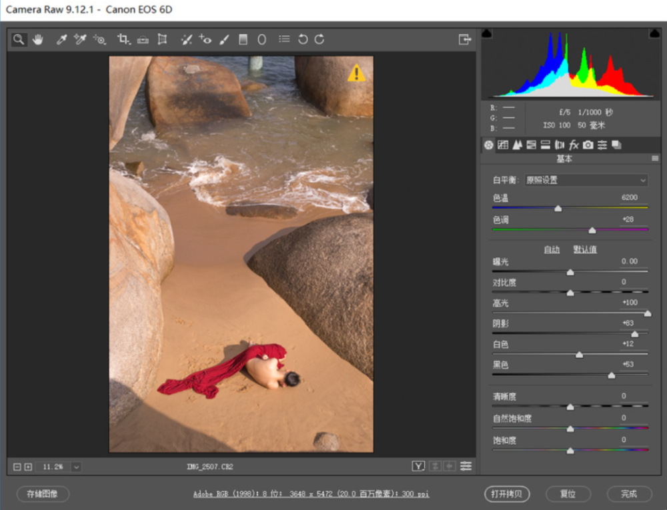Switch to the fx Effects panel tab
Viewport: 667px width, 510px height.
coord(574,145)
